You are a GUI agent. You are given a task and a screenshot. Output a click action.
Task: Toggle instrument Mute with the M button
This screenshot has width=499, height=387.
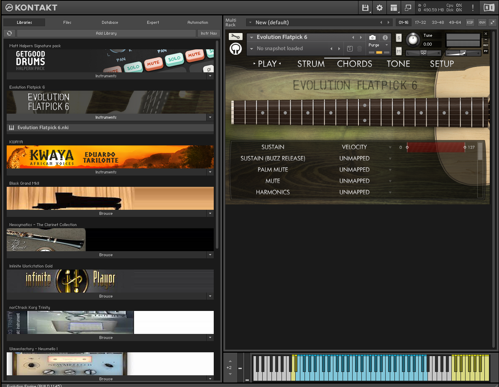(399, 51)
